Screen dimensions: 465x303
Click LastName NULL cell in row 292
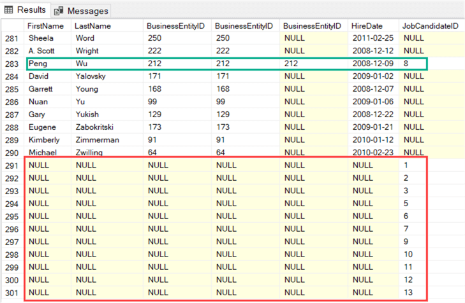[x=107, y=178]
